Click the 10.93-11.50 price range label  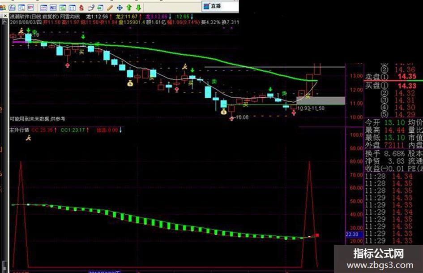tap(311, 108)
